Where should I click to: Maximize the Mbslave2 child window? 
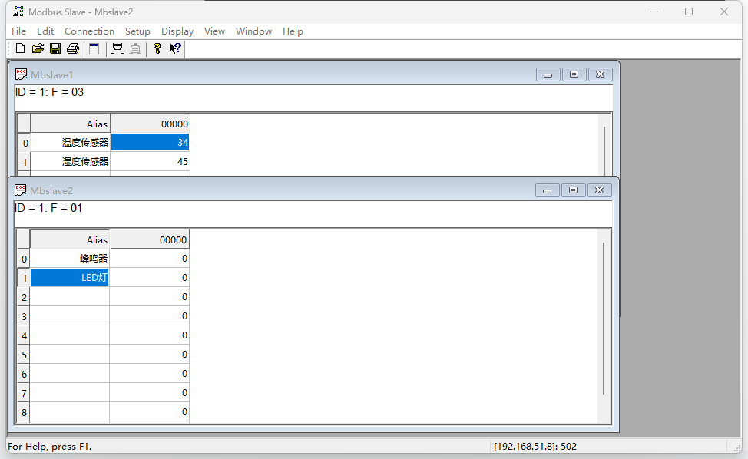click(x=573, y=190)
